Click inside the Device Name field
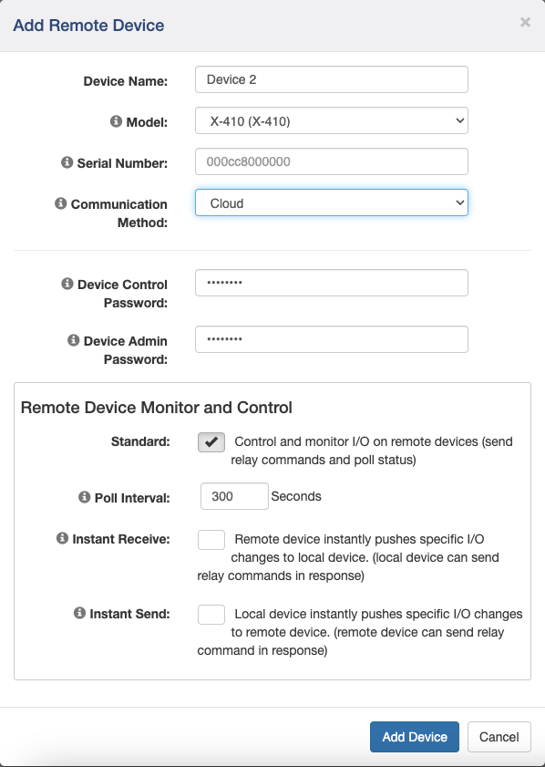This screenshot has height=767, width=545. [x=331, y=79]
